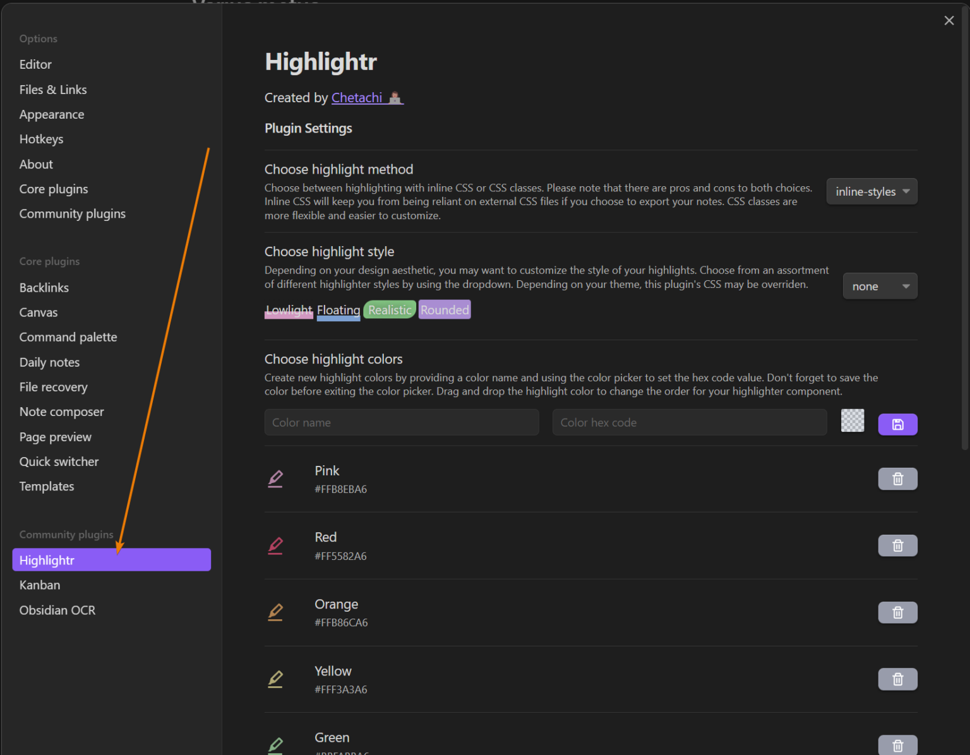Open Community plugins settings
970x755 pixels.
click(72, 213)
